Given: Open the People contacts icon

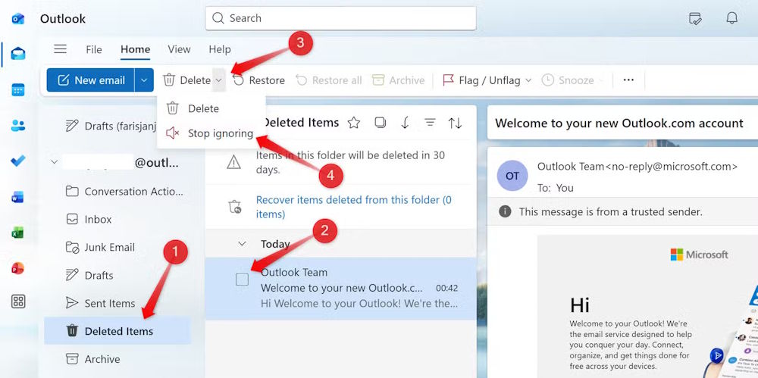Looking at the screenshot, I should tap(18, 125).
